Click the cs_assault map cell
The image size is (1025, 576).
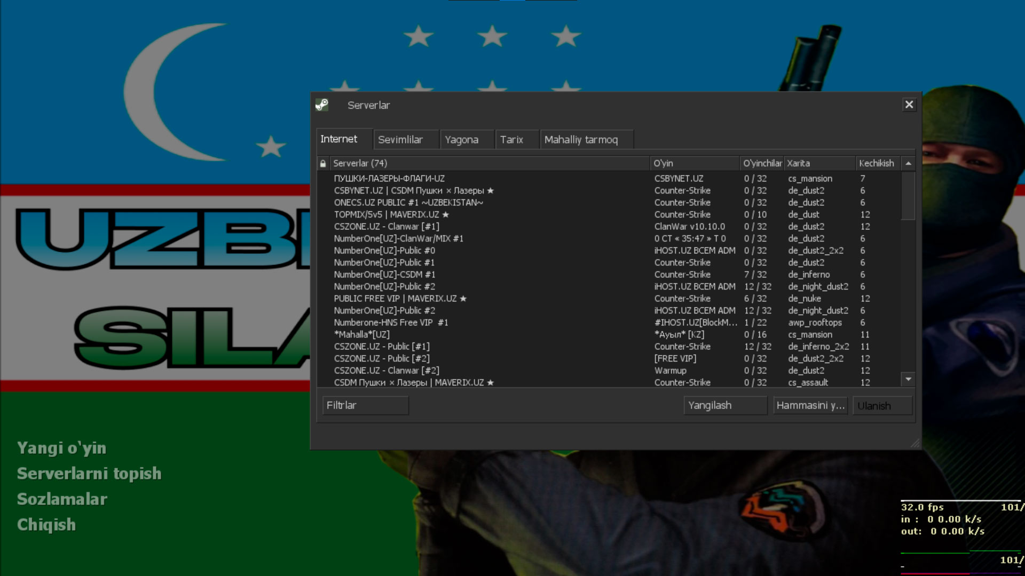808,382
